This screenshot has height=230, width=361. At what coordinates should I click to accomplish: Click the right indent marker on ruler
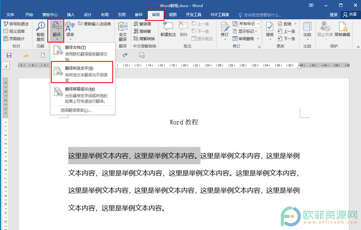pos(299,67)
